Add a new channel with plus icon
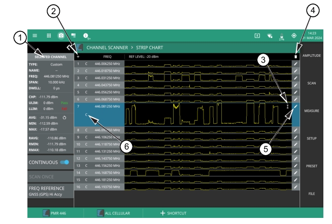The height and width of the screenshot is (224, 332). click(78, 57)
